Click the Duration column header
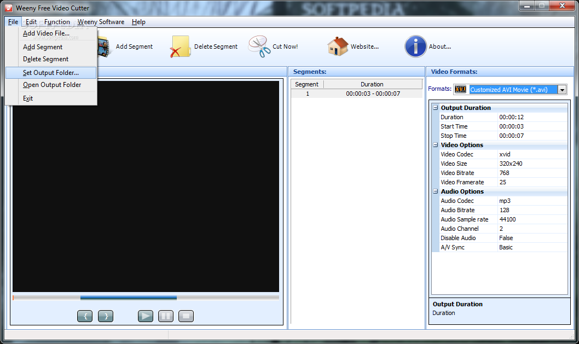 click(x=373, y=84)
